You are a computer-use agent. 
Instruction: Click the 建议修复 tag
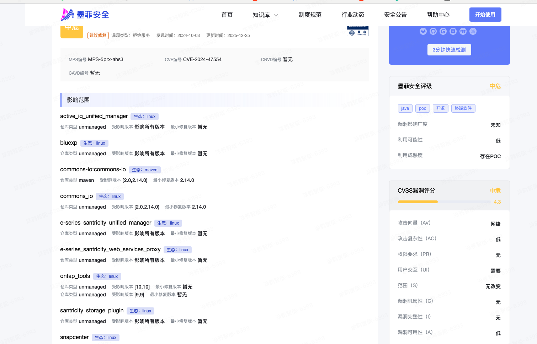pyautogui.click(x=98, y=36)
